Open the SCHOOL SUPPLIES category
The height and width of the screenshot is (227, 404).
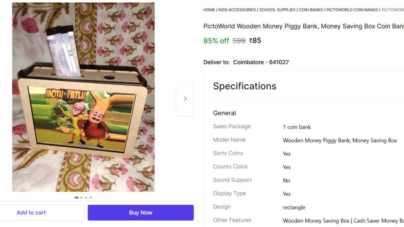277,10
